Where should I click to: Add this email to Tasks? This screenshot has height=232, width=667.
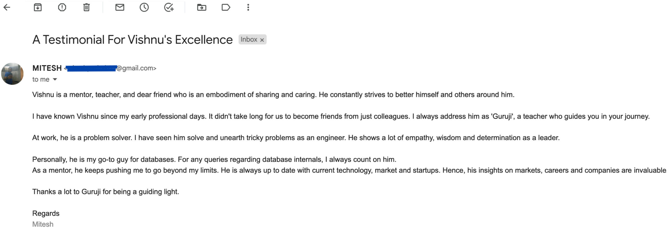[x=169, y=7]
